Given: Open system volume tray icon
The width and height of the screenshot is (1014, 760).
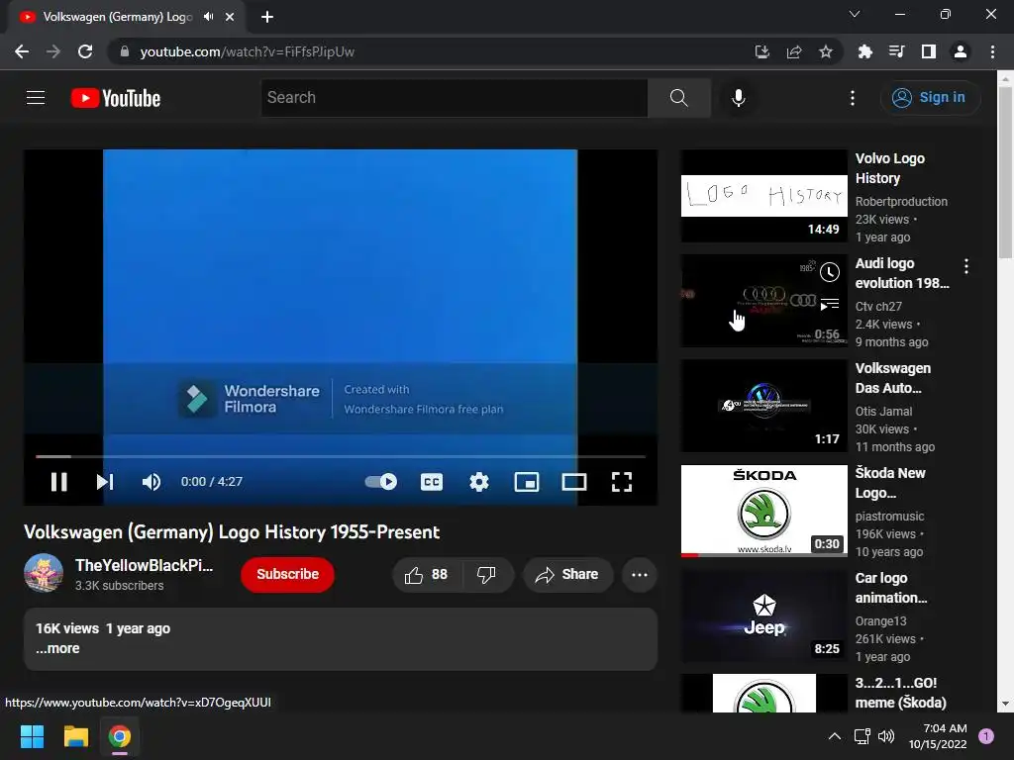Looking at the screenshot, I should click(886, 736).
